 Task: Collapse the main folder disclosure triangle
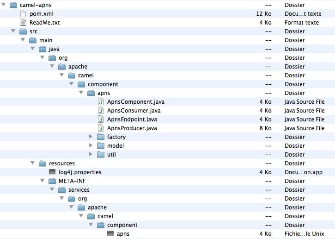pos(23,40)
